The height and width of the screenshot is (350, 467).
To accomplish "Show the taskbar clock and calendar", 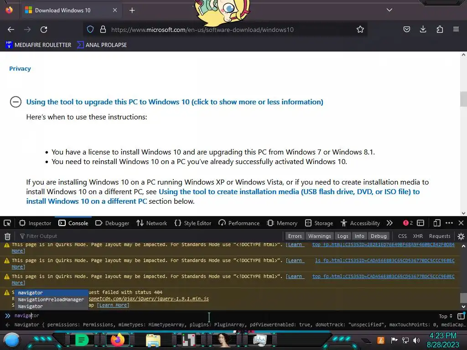I will coord(443,340).
